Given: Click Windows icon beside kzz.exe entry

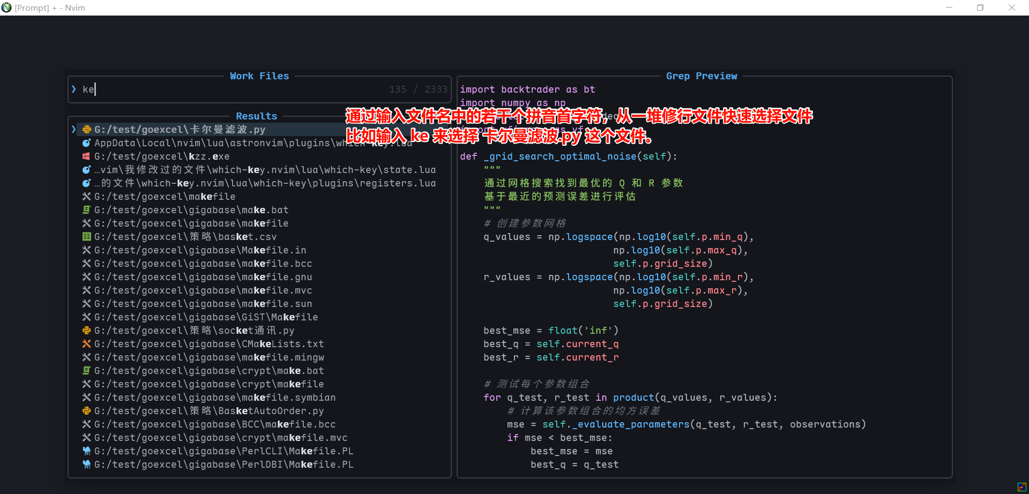Looking at the screenshot, I should click(x=86, y=156).
